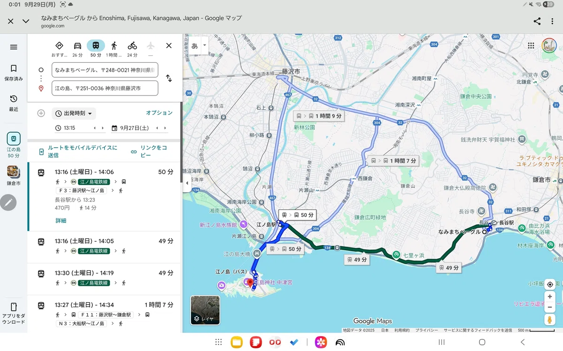563x351 pixels.
Task: Open route options (オプション)
Action: pyautogui.click(x=159, y=113)
